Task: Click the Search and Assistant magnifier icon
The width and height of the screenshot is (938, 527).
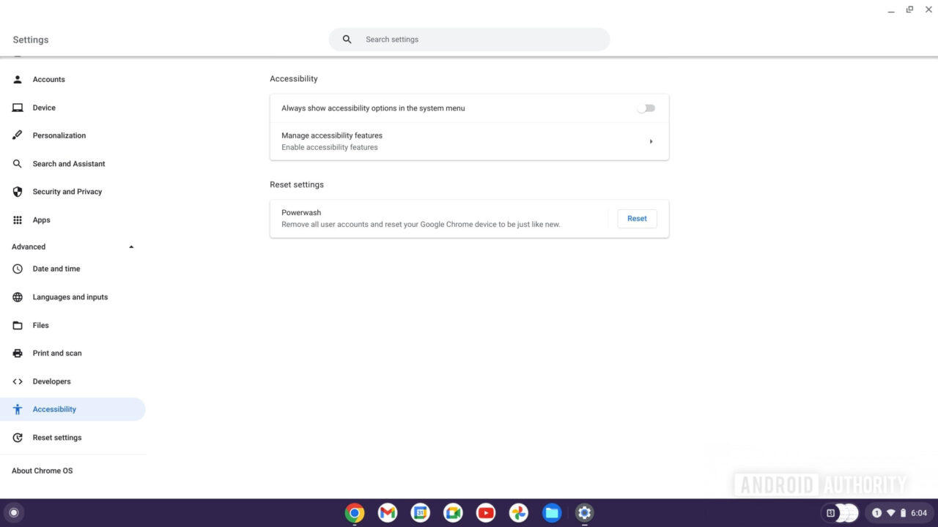Action: (x=18, y=164)
